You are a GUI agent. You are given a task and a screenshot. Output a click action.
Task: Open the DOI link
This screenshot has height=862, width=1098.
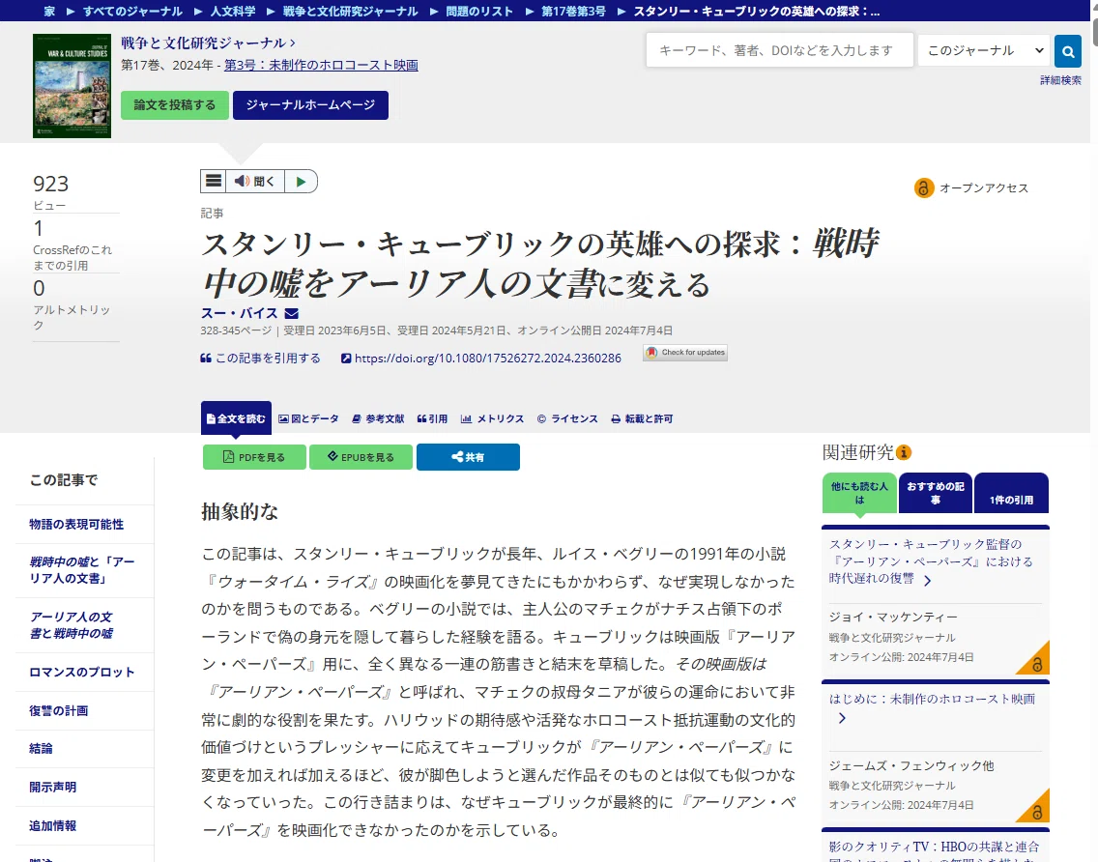[x=481, y=358]
